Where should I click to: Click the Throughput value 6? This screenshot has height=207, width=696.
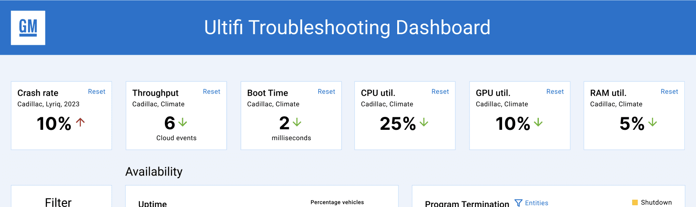[170, 123]
